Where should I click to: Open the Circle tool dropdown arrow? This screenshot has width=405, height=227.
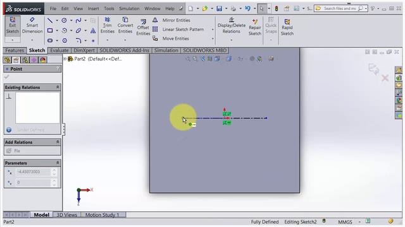coord(71,20)
